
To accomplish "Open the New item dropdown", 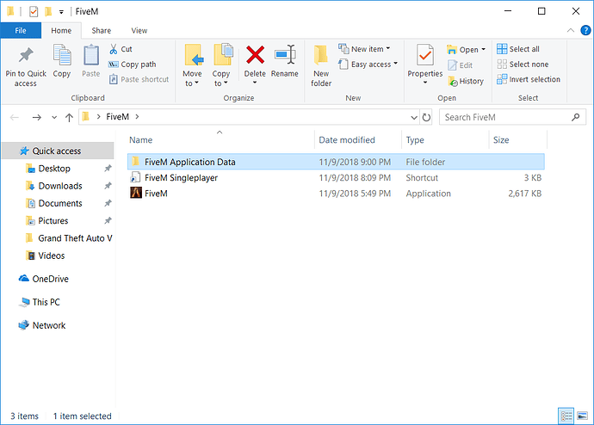I will [x=364, y=49].
